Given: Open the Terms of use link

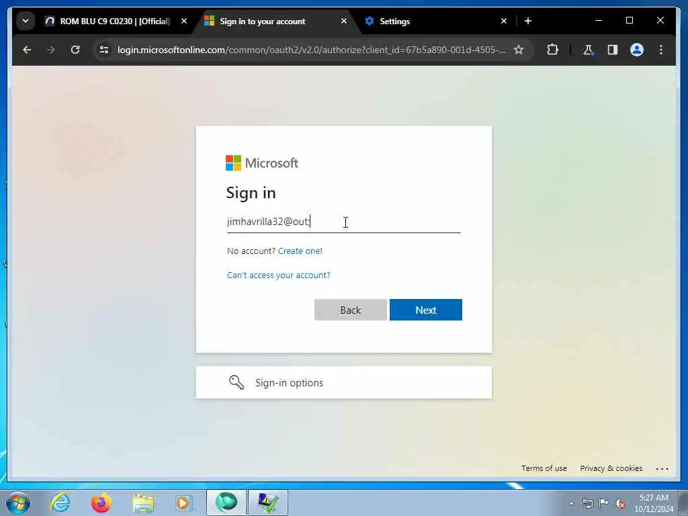Looking at the screenshot, I should (x=544, y=468).
